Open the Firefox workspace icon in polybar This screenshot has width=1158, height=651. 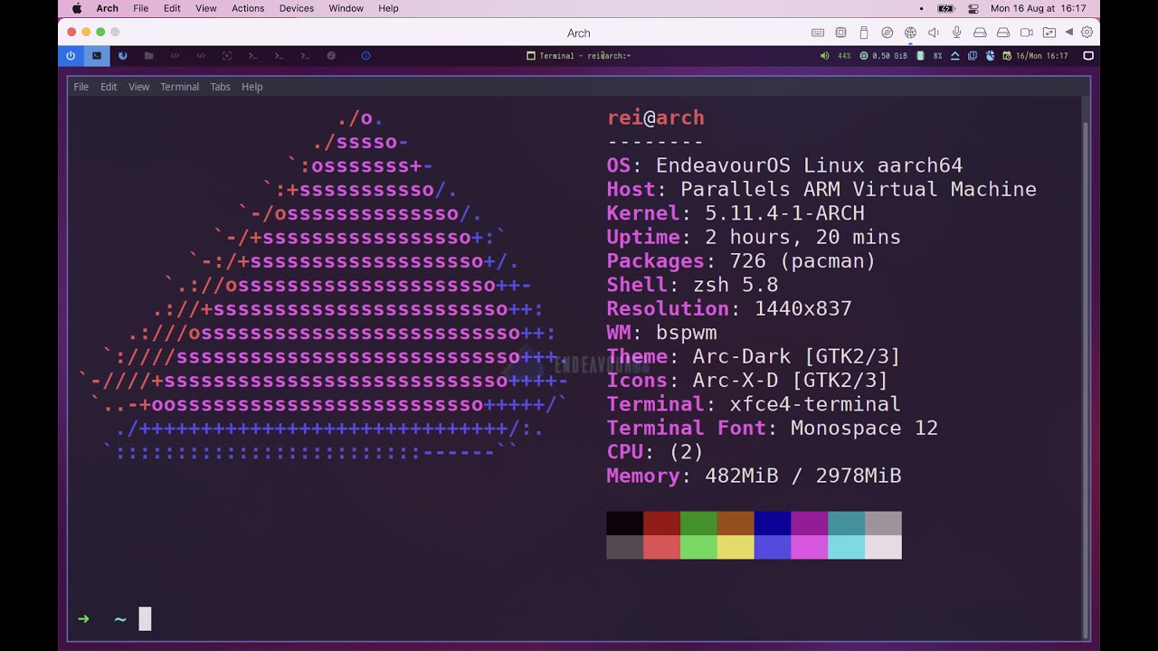click(123, 55)
